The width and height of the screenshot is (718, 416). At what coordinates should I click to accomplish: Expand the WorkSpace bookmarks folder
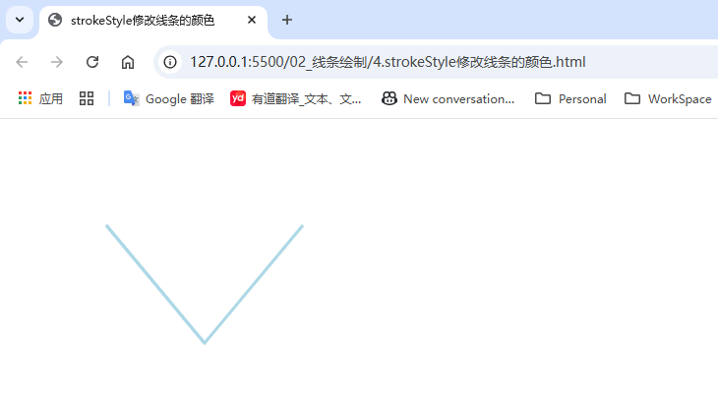pos(668,99)
